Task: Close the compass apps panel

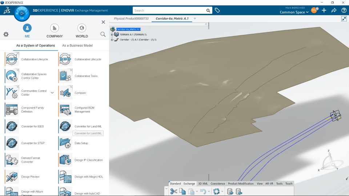Action: (x=103, y=22)
